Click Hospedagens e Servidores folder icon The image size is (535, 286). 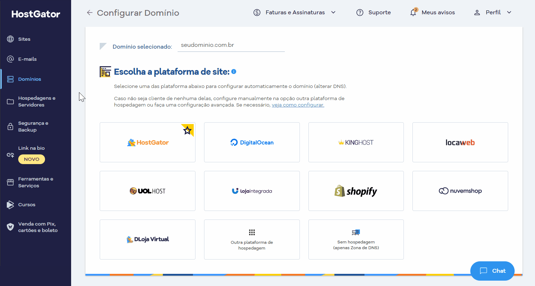[x=10, y=102]
